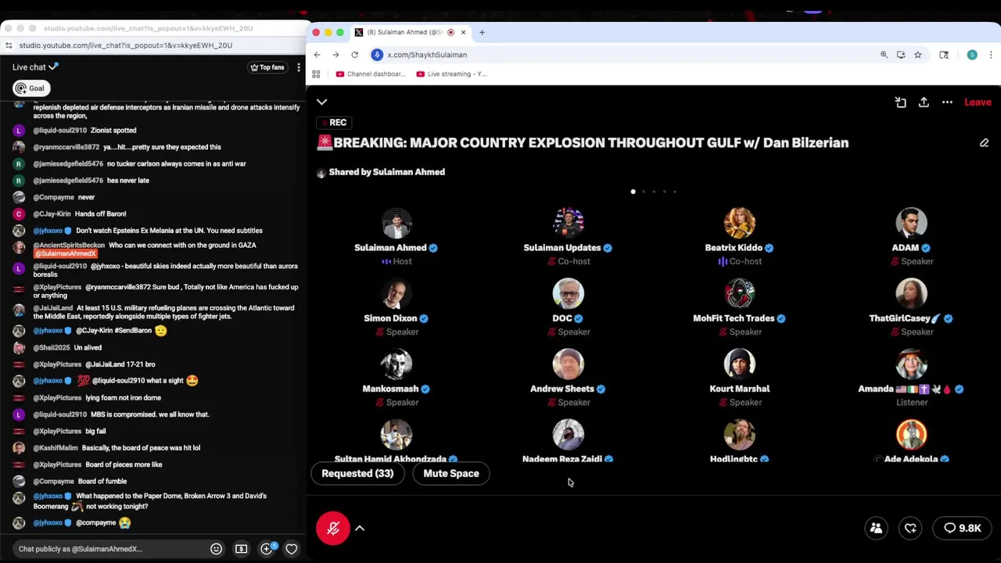Click the install app icon in address bar
Screen dimensions: 1001x563
[901, 55]
